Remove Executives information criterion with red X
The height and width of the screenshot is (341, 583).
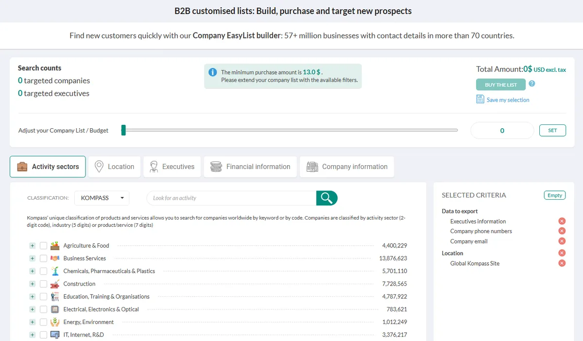562,221
